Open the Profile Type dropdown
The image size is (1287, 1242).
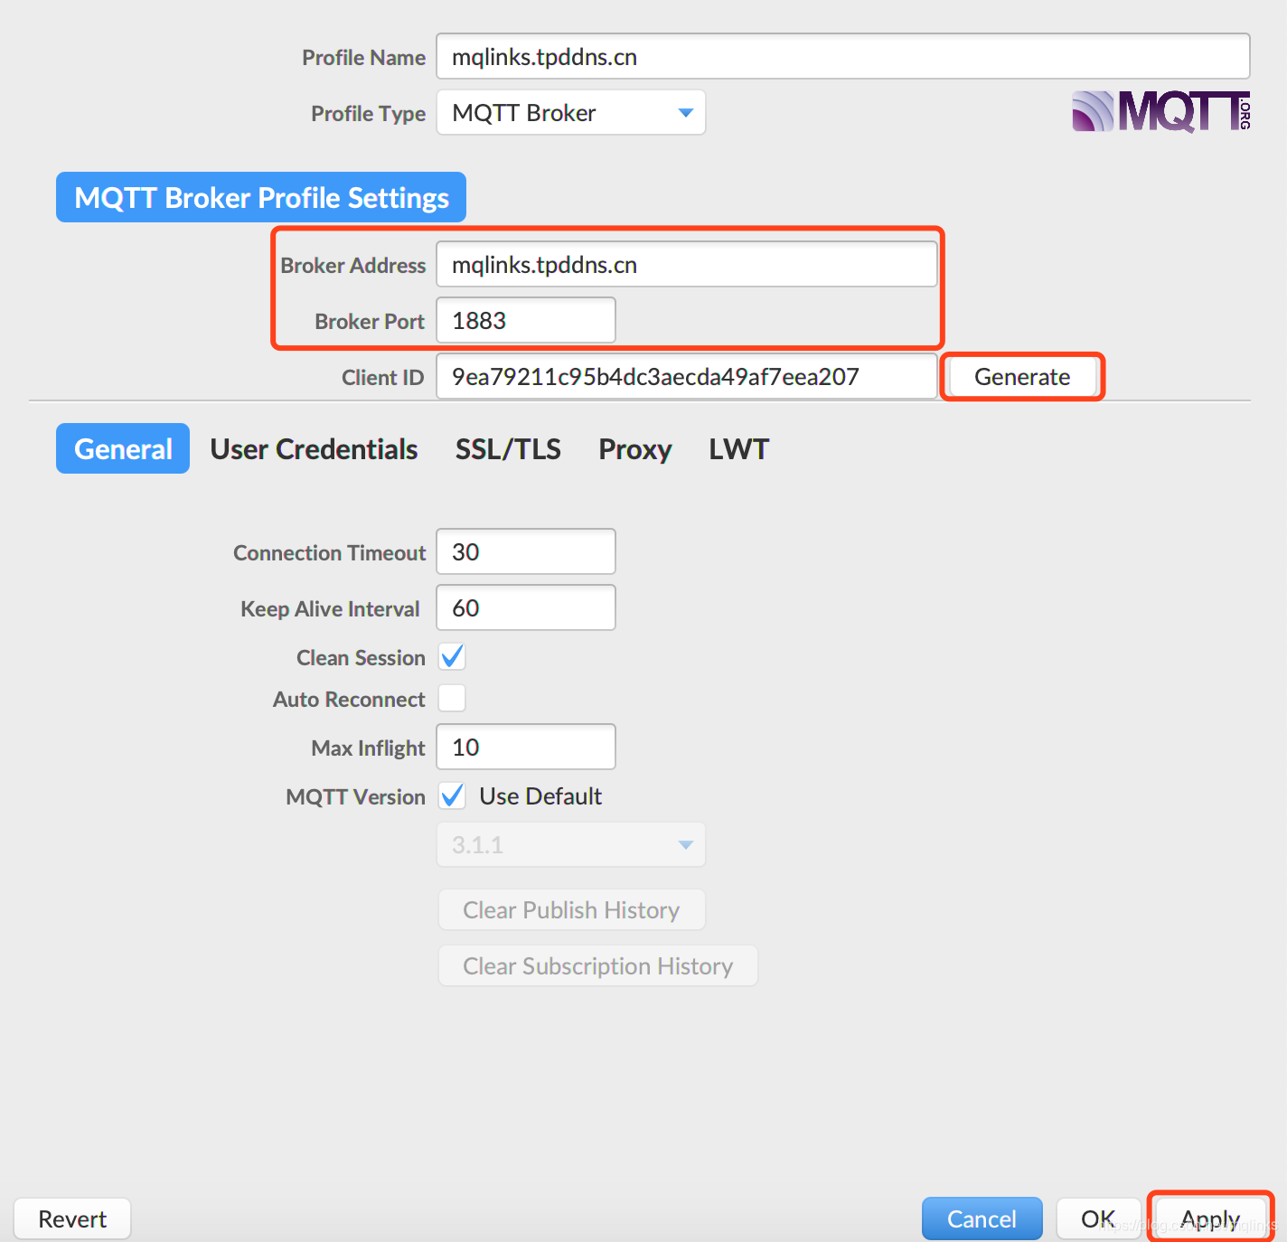click(571, 113)
